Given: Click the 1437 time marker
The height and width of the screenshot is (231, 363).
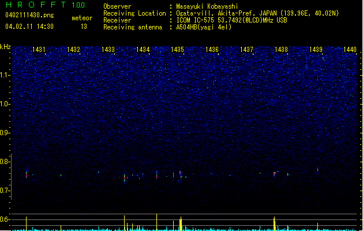Looking at the screenshot, I should tap(247, 49).
